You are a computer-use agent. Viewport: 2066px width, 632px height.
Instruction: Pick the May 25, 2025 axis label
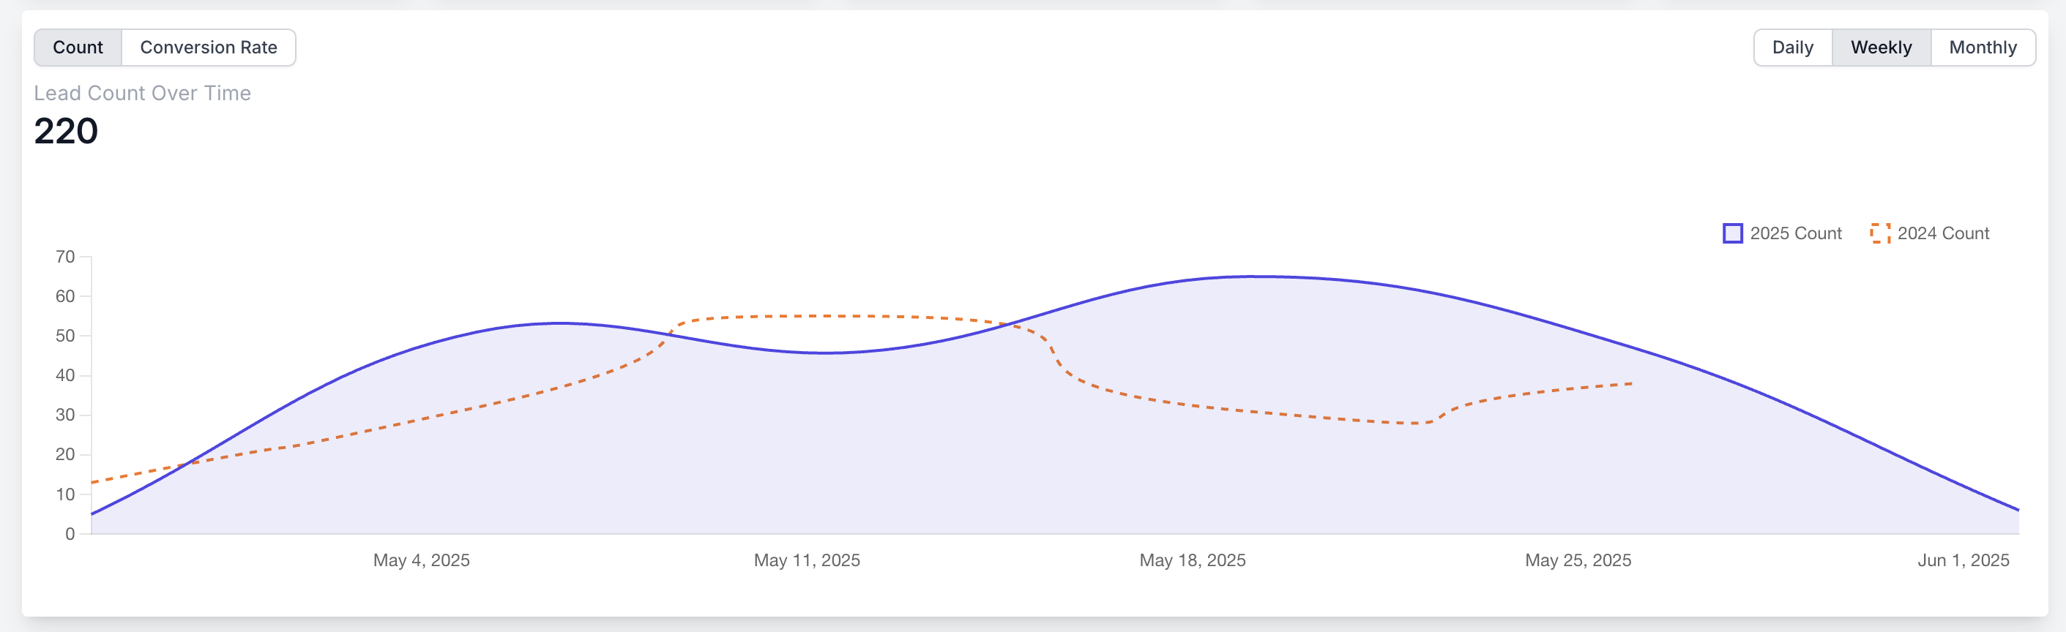pos(1578,560)
